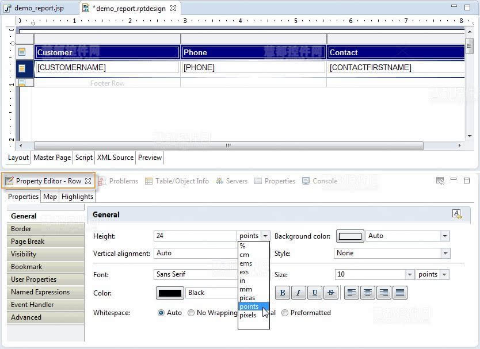Justify text alignment
The width and height of the screenshot is (480, 349).
point(400,293)
